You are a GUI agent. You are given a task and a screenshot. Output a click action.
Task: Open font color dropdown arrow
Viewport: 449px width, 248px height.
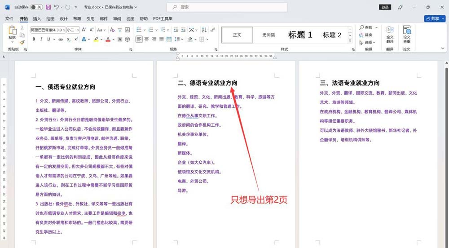tap(114, 39)
